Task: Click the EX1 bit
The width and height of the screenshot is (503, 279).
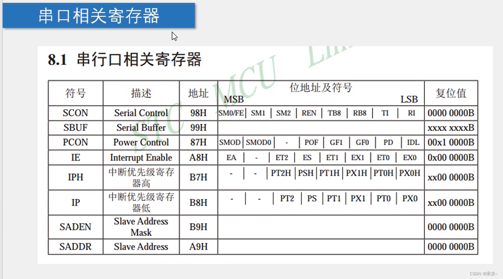Action: (x=358, y=158)
